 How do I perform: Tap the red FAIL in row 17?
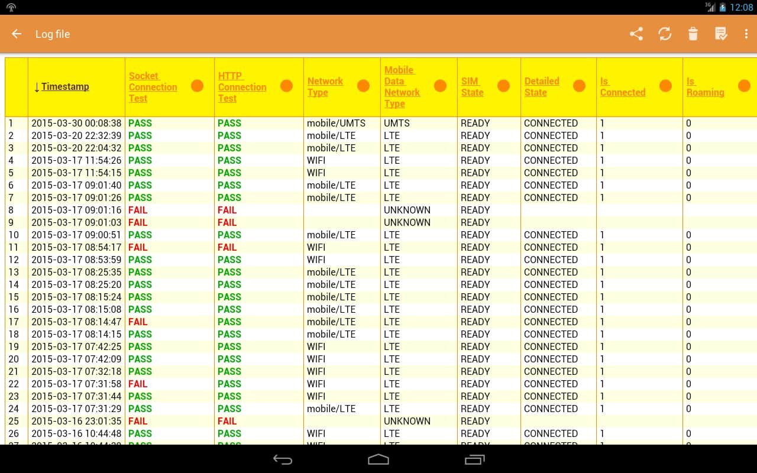[138, 322]
